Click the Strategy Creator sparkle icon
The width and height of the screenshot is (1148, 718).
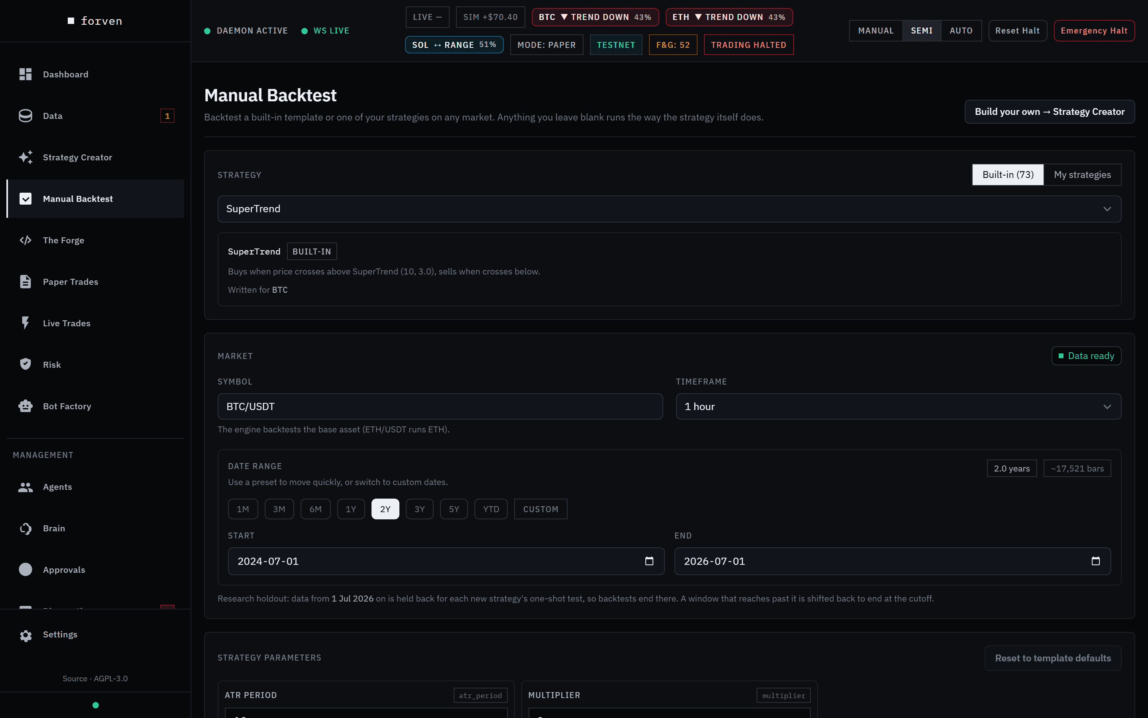point(25,157)
